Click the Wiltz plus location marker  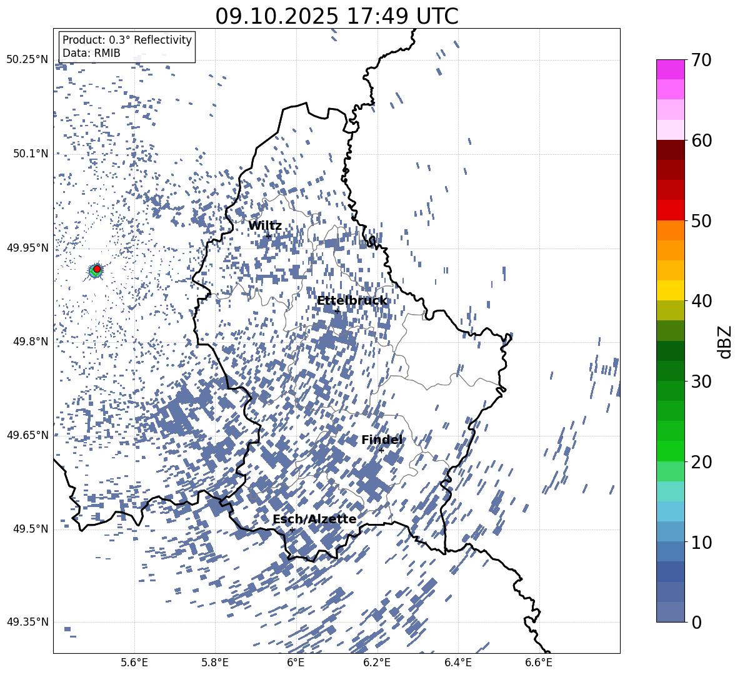[x=269, y=236]
